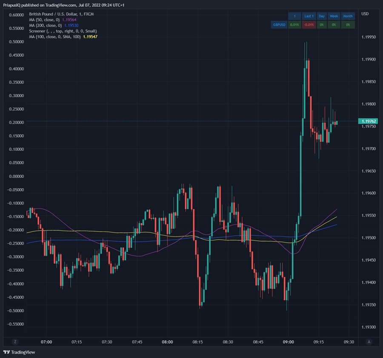Open the Last 1 screener header
This screenshot has height=358, width=383.
pyautogui.click(x=309, y=16)
